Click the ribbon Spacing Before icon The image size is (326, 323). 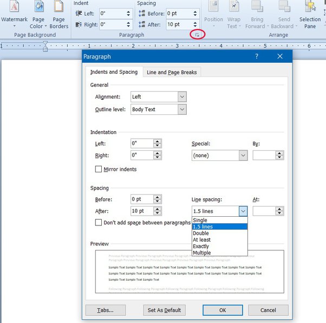pyautogui.click(x=142, y=14)
